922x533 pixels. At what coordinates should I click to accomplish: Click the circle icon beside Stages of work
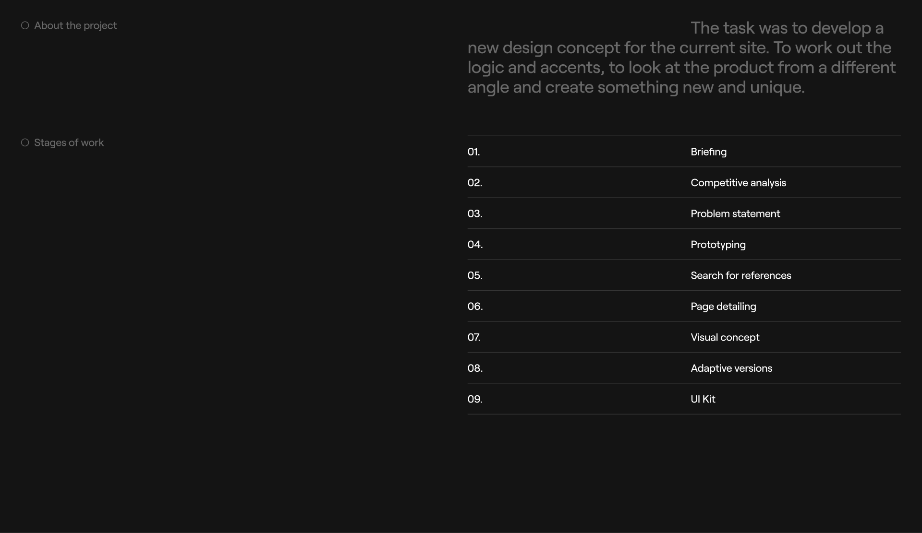point(25,142)
